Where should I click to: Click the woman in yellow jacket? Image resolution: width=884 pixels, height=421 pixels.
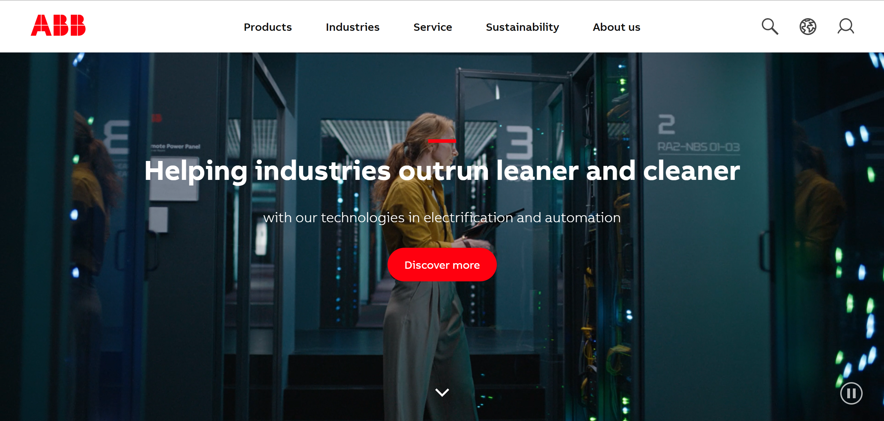tap(434, 266)
